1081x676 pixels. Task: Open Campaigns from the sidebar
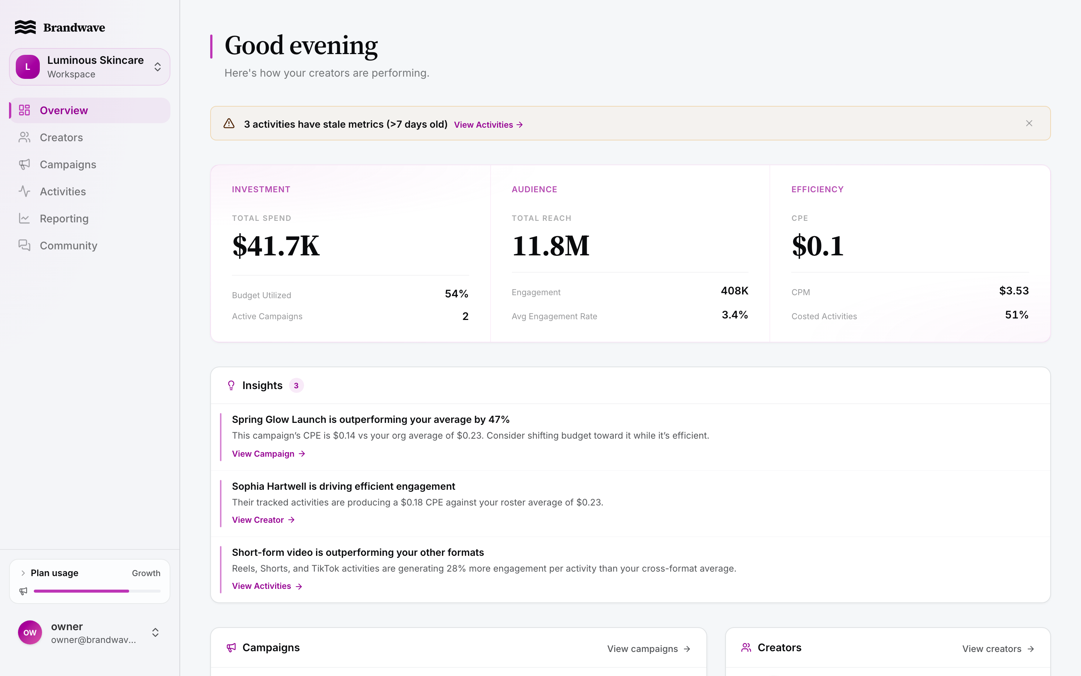[90, 164]
